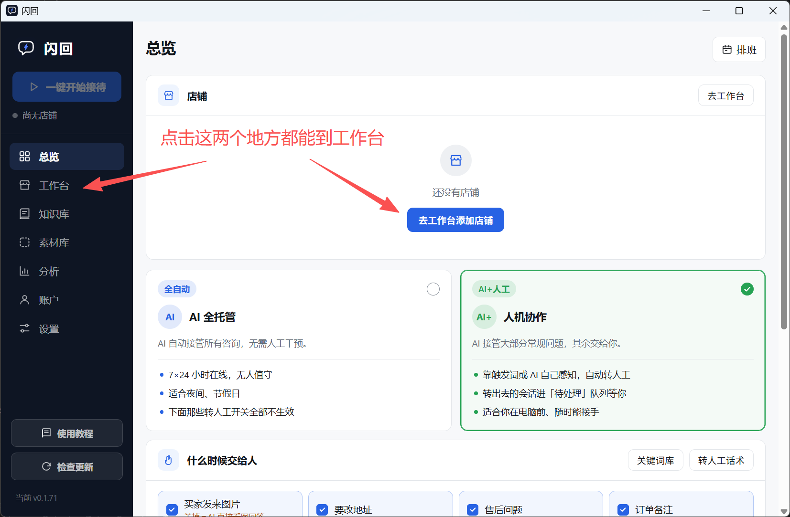
Task: Switch to the 分析 page
Action: pyautogui.click(x=67, y=271)
